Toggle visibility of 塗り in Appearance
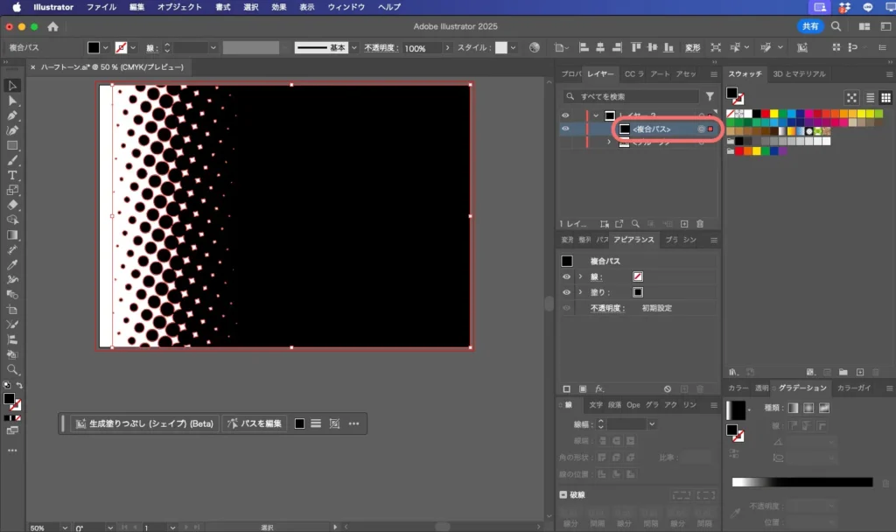 tap(565, 292)
